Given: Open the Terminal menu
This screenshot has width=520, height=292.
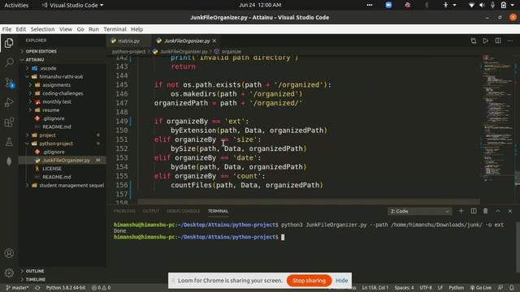Looking at the screenshot, I should pyautogui.click(x=115, y=29).
